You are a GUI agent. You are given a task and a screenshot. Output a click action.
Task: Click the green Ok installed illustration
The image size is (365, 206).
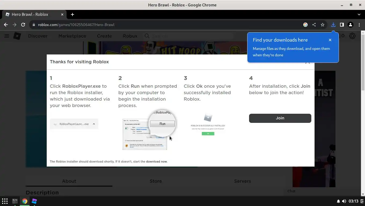208,134
